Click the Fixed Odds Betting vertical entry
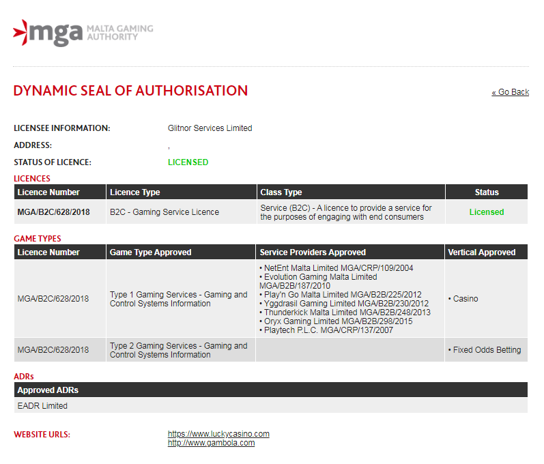 (x=485, y=350)
